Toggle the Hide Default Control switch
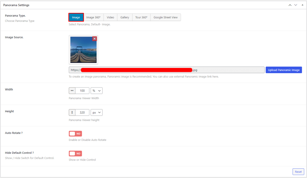The width and height of the screenshot is (307, 178). (x=75, y=153)
